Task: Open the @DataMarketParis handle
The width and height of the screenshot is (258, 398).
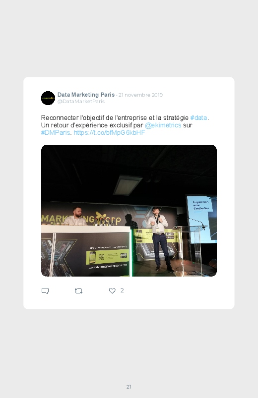Action: 81,102
